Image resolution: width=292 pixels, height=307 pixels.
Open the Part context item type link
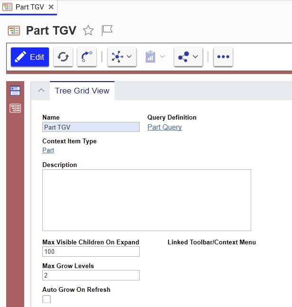point(48,150)
